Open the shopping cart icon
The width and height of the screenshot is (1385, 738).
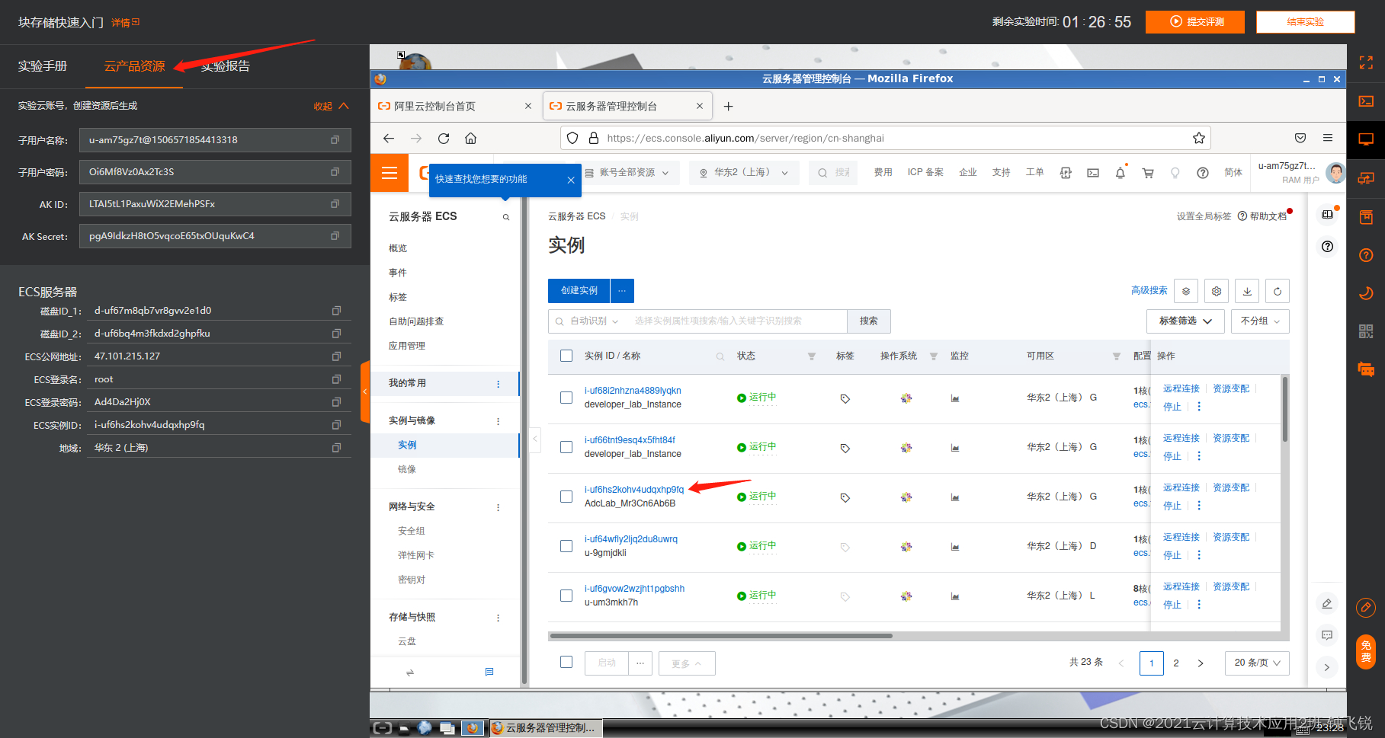pyautogui.click(x=1148, y=173)
